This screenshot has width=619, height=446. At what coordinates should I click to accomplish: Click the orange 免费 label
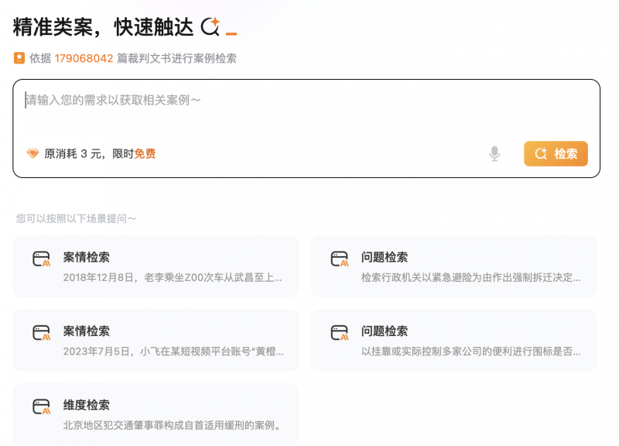(145, 154)
